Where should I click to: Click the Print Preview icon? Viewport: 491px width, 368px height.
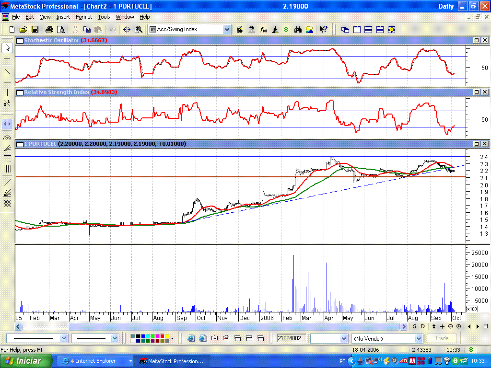[x=60, y=30]
